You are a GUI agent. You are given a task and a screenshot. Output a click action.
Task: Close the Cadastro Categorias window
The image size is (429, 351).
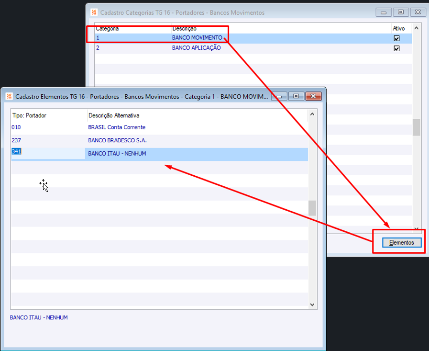[x=418, y=12]
